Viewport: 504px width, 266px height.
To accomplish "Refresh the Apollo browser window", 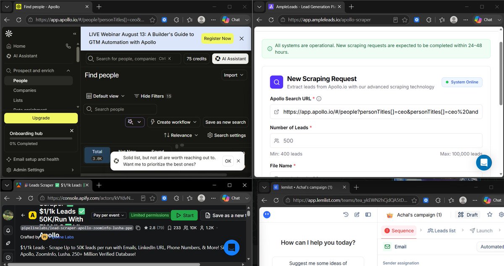I will click(x=18, y=20).
